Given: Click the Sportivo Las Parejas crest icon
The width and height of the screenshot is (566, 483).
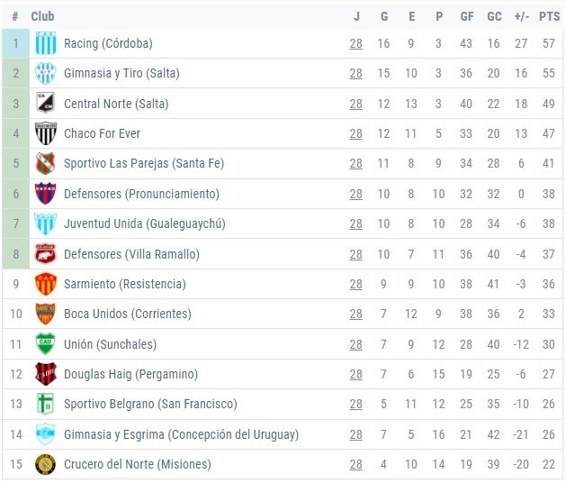Looking at the screenshot, I should click(x=46, y=163).
